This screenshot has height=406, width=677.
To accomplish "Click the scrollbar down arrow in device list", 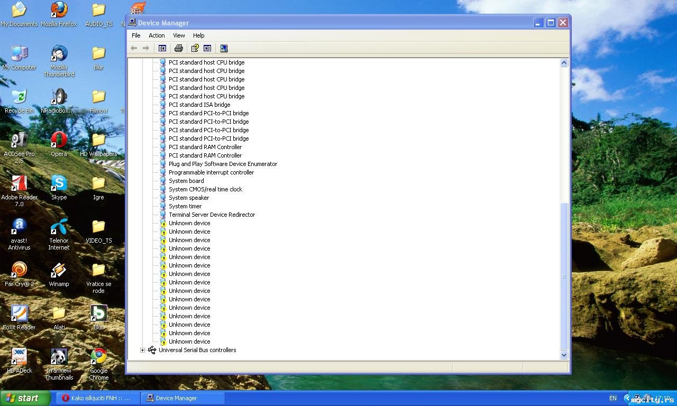I will [x=564, y=355].
